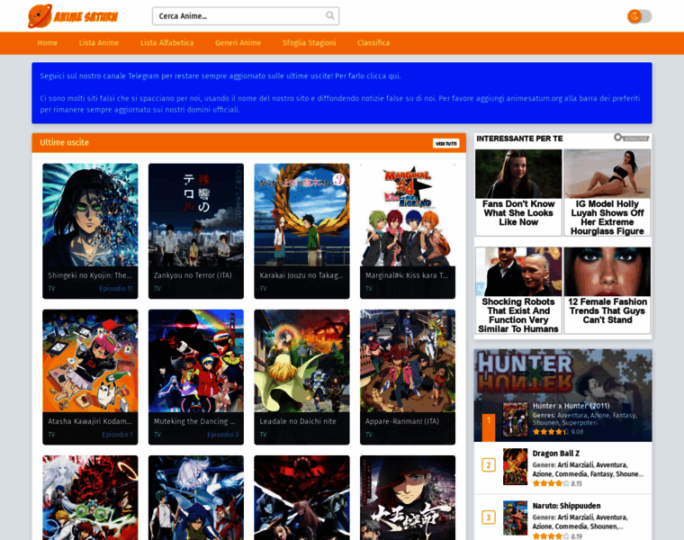Click Naruto: Shippuuden small cover image
The image size is (684, 540).
click(x=515, y=517)
